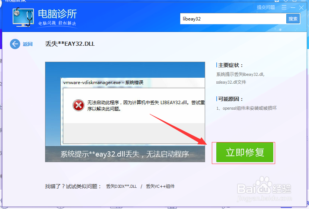Click text ssleay32.dll文件
This screenshot has width=309, height=209.
(231, 82)
